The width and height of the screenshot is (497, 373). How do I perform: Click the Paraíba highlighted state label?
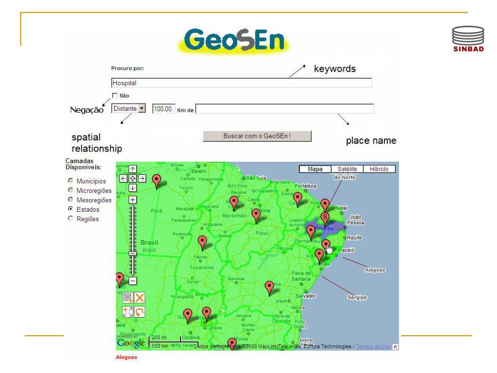pyautogui.click(x=324, y=228)
